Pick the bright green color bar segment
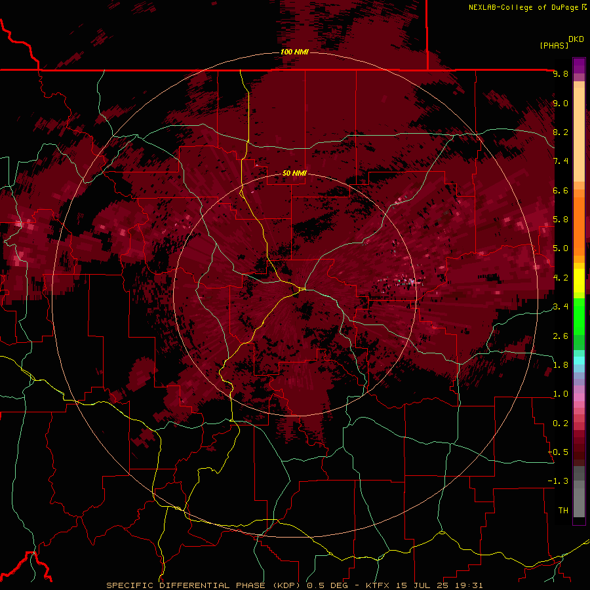590x590 pixels. 579,318
